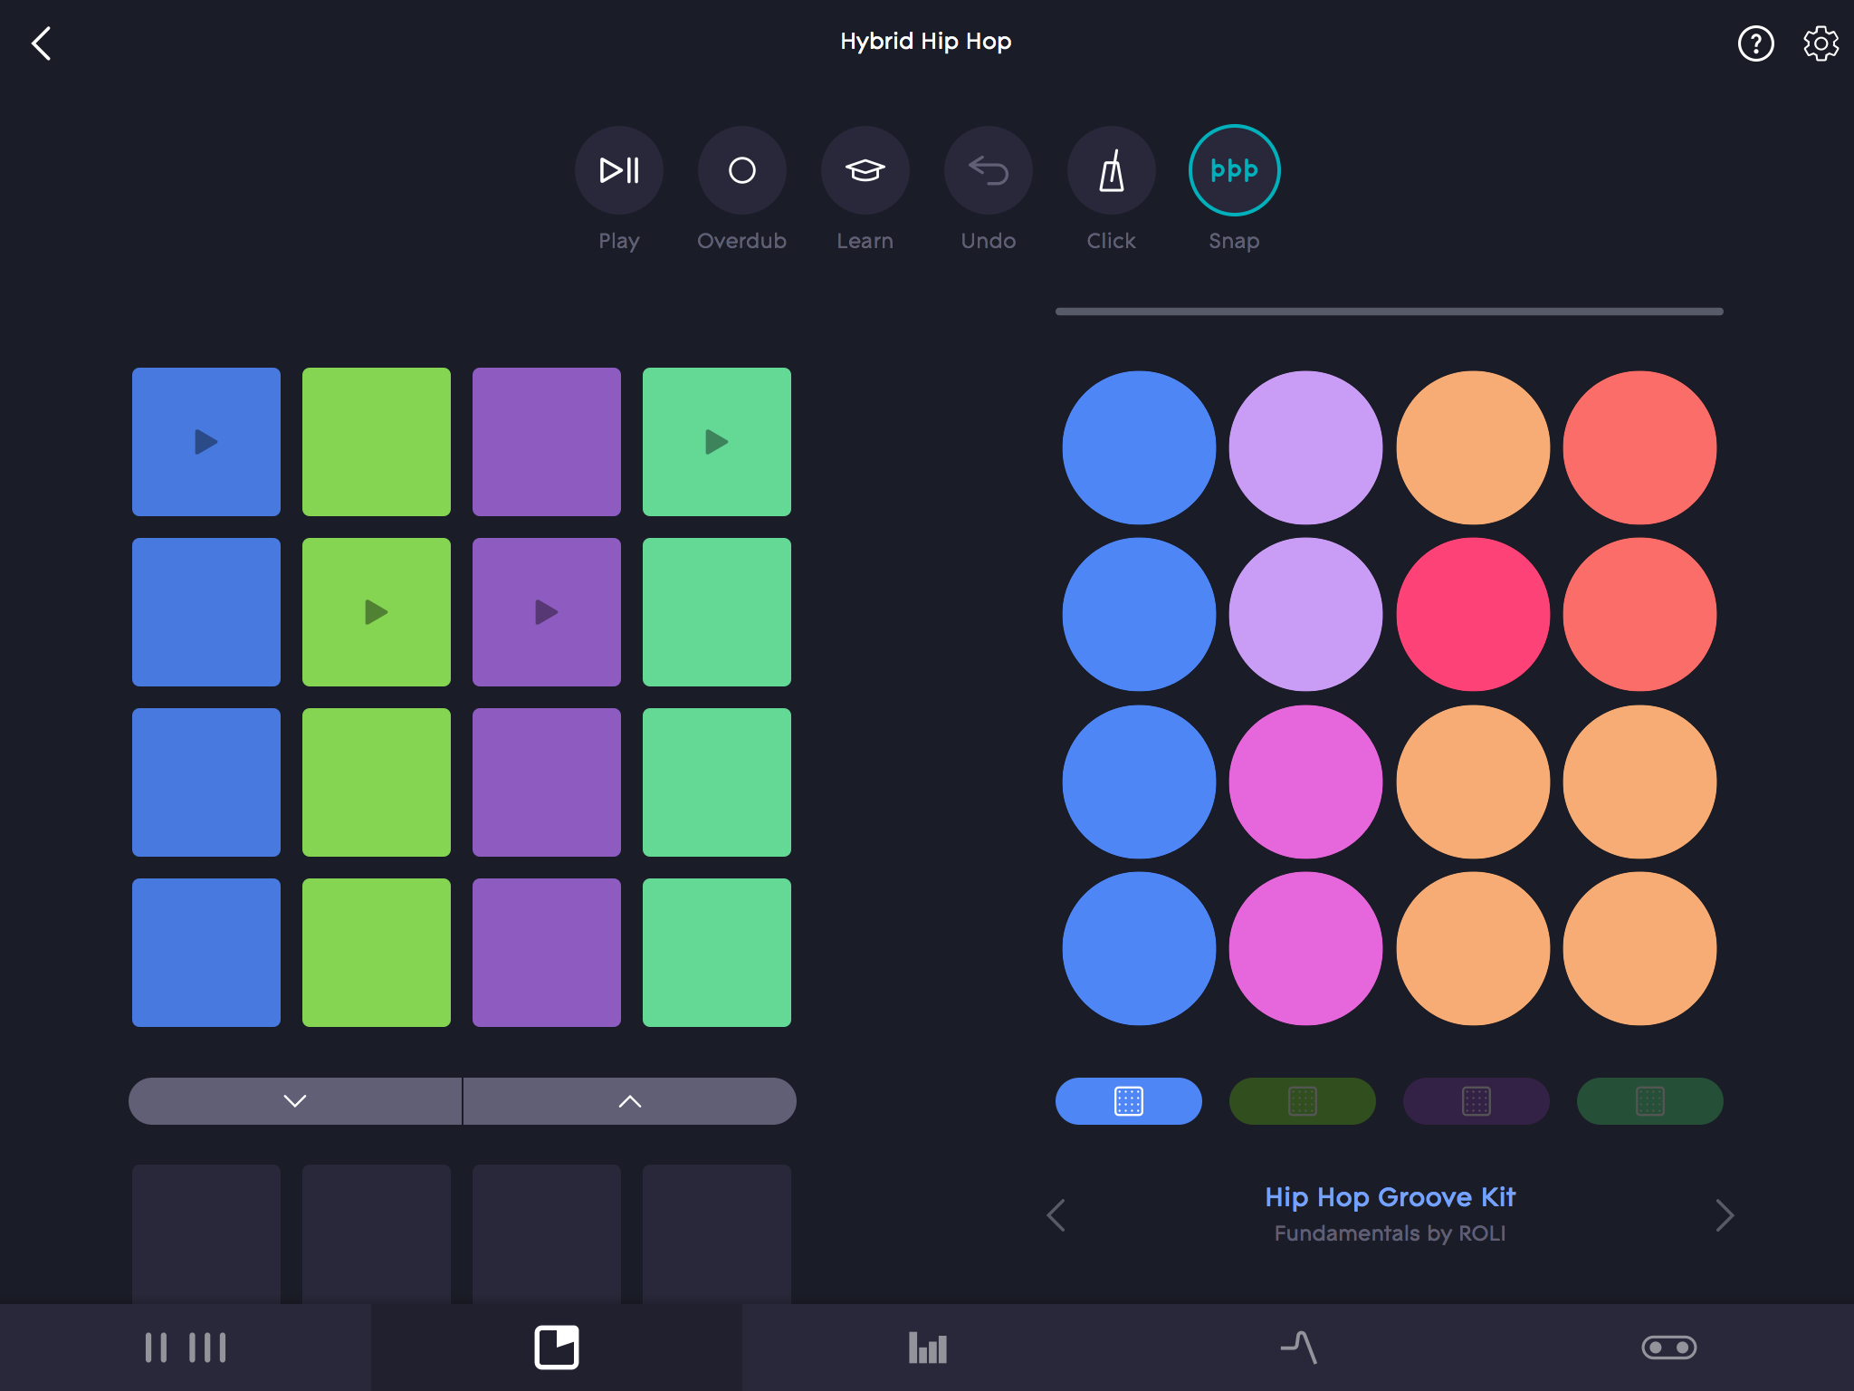Select the dark green instrument track button
The height and width of the screenshot is (1391, 1854).
[1649, 1101]
